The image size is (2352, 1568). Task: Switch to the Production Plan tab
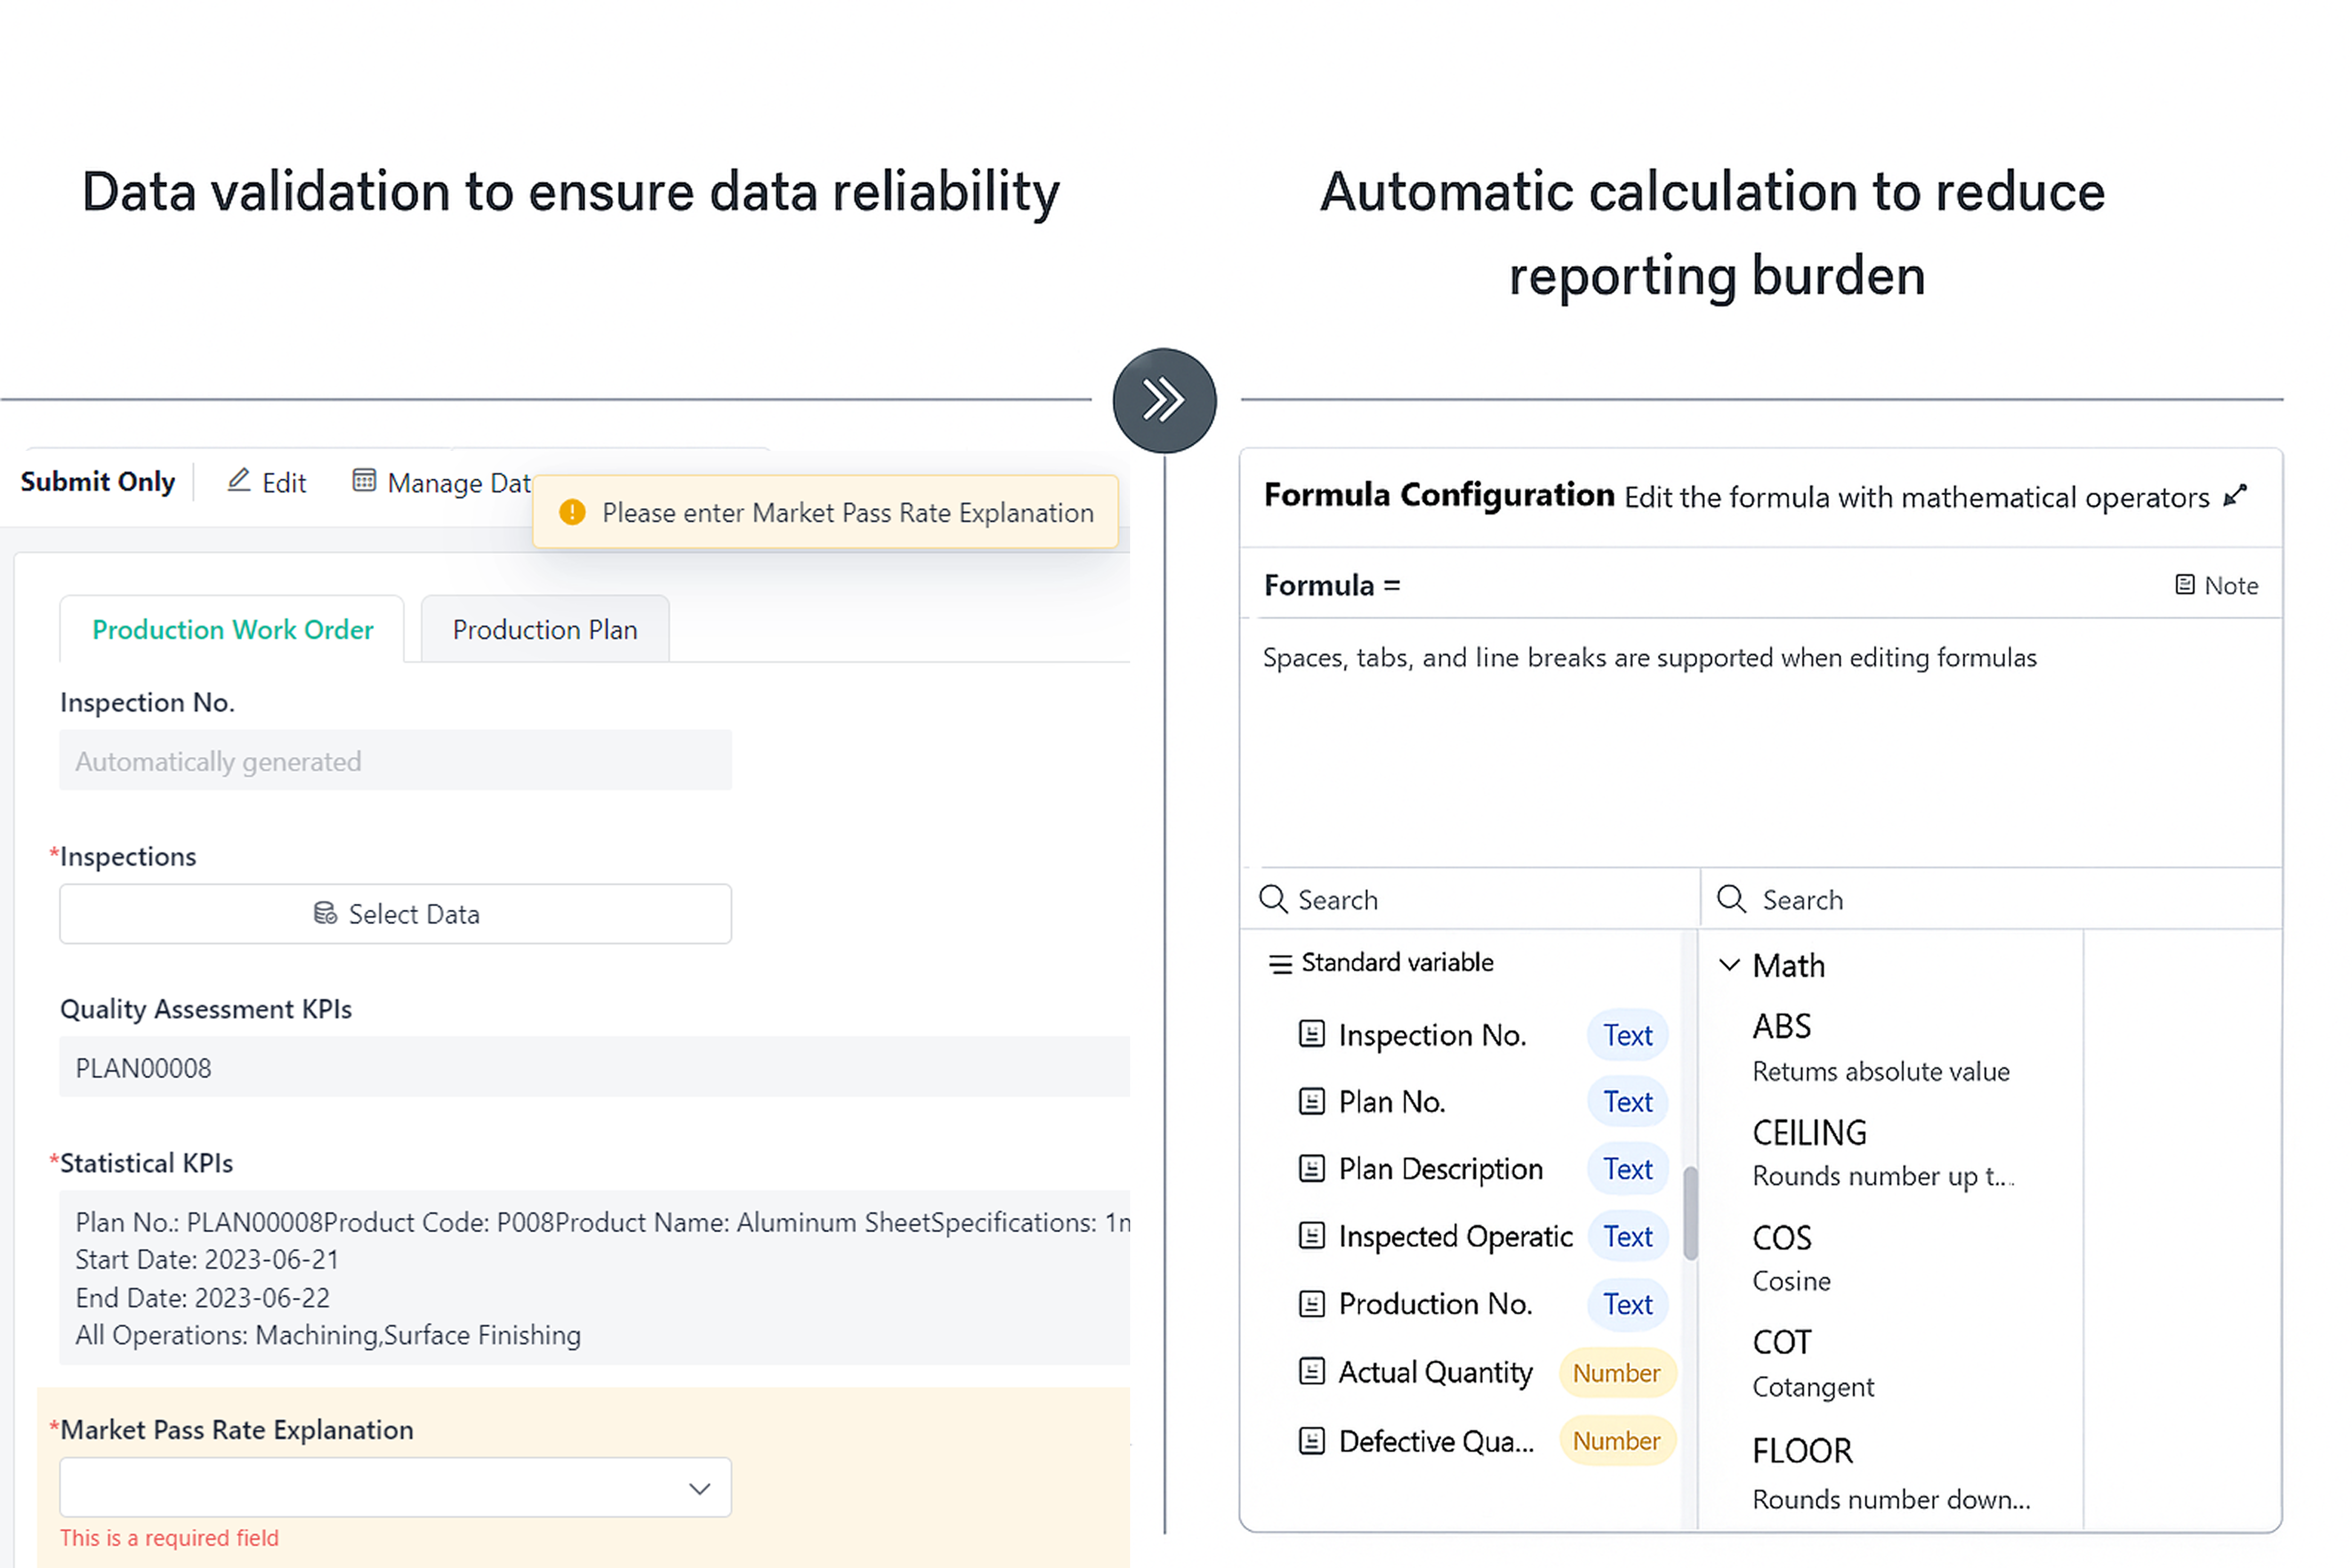[x=544, y=630]
